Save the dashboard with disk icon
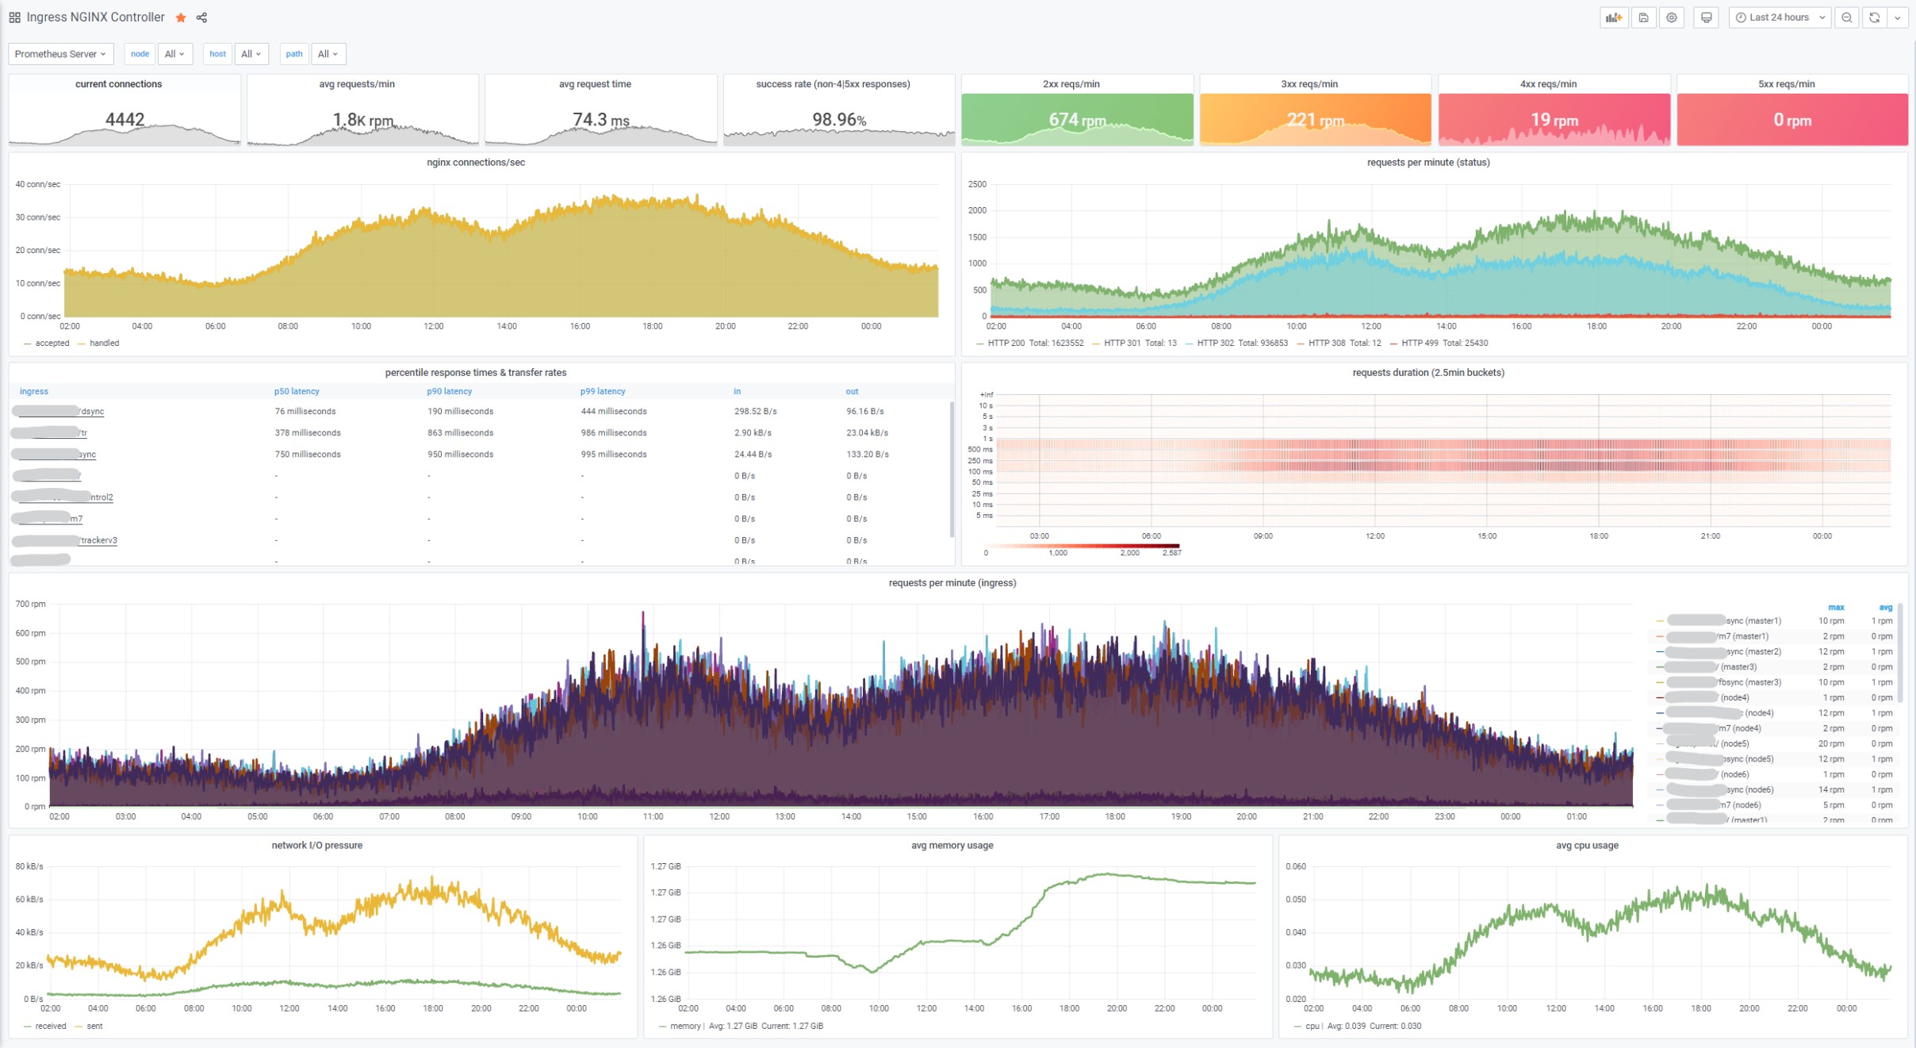1916x1048 pixels. coord(1643,17)
